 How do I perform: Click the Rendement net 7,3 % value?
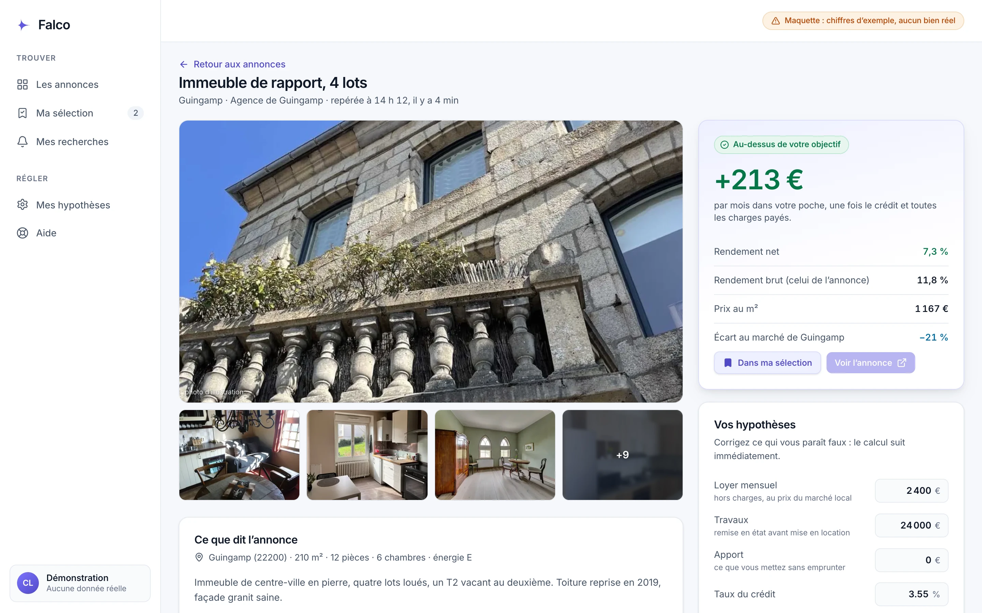pyautogui.click(x=935, y=252)
